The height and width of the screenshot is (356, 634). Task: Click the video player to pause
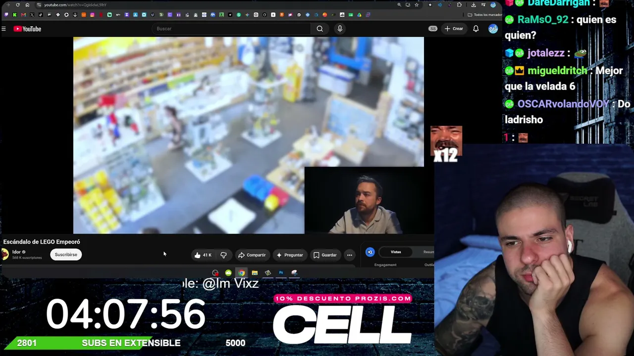click(x=249, y=135)
